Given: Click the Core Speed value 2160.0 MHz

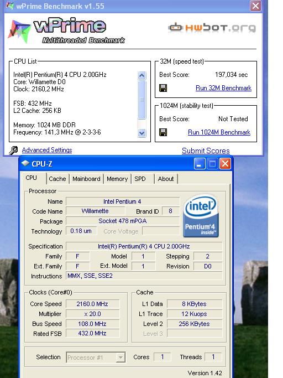Looking at the screenshot, I should pyautogui.click(x=92, y=304).
